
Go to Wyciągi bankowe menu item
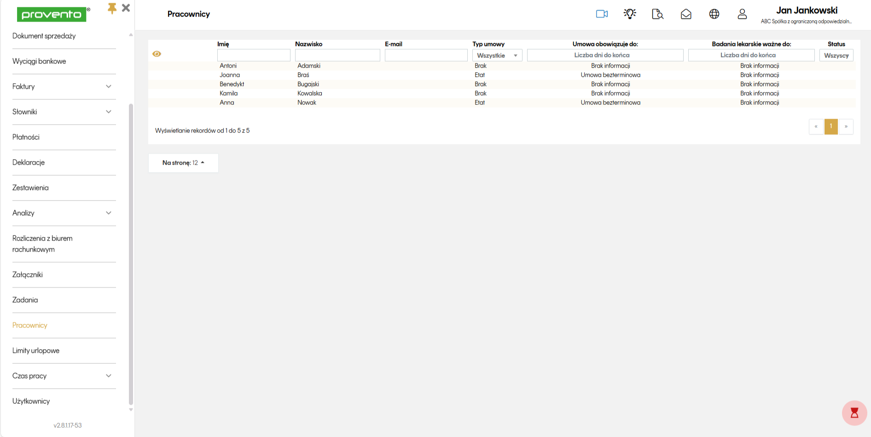click(x=39, y=61)
